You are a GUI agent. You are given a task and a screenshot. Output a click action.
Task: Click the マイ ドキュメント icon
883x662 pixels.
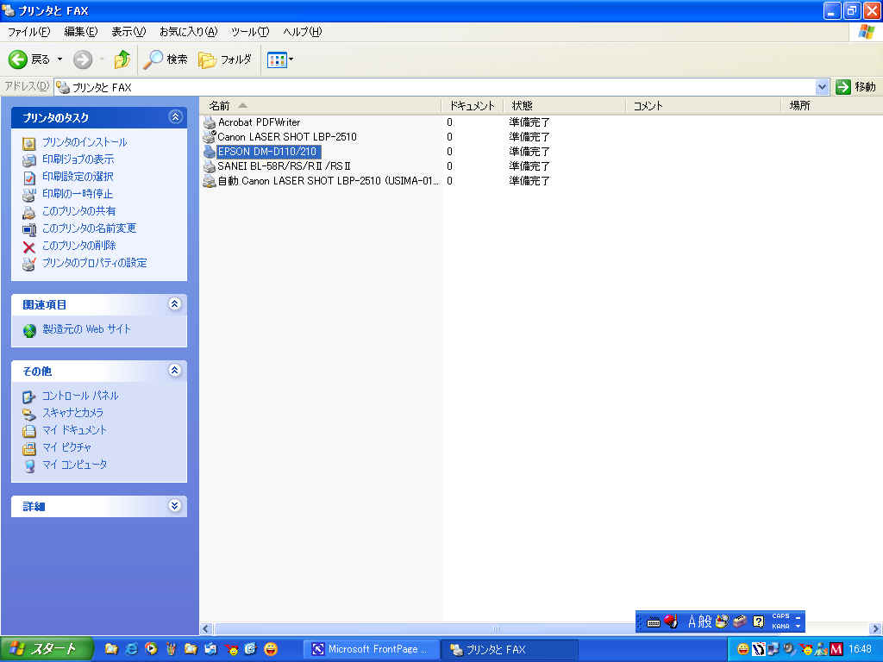[x=29, y=431]
